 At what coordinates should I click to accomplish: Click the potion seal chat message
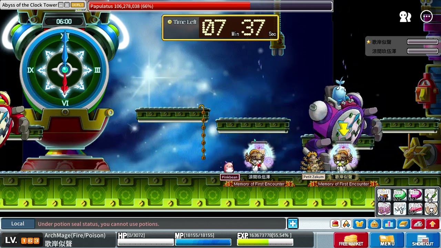(x=99, y=224)
